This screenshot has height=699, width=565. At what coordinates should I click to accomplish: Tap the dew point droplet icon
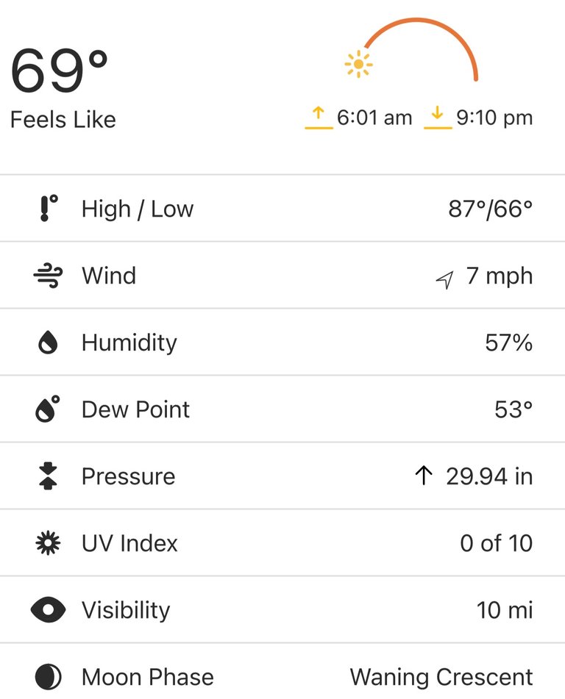pos(48,409)
